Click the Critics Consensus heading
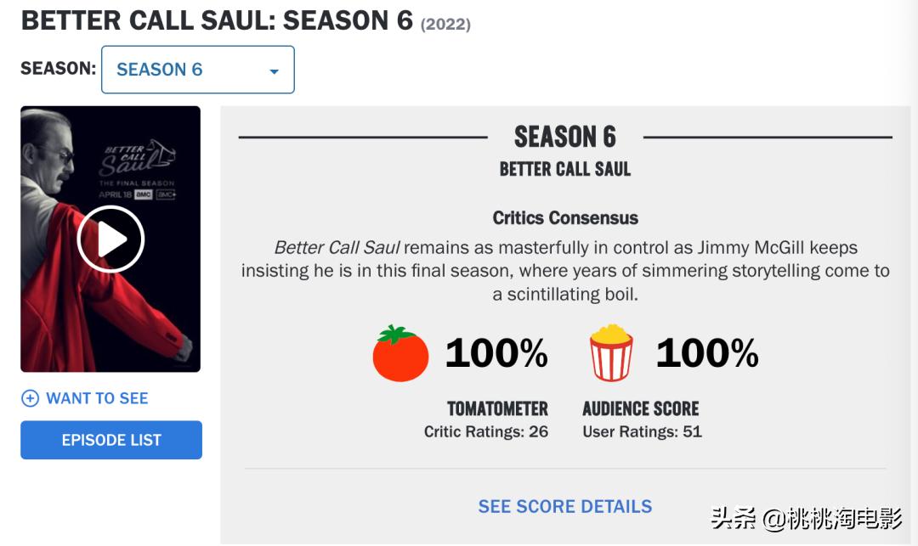This screenshot has width=918, height=546. tap(565, 218)
